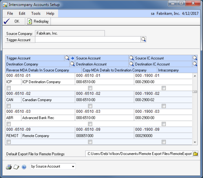Open the File menu
The width and height of the screenshot is (203, 178).
10,13
